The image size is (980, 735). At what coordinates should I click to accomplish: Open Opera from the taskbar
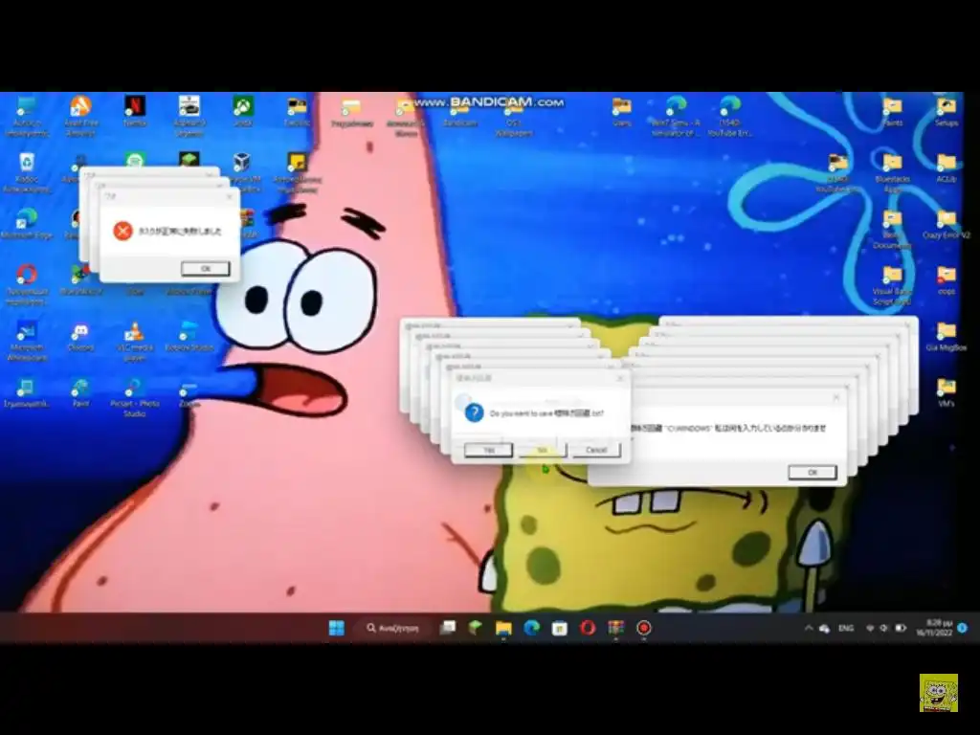click(588, 628)
